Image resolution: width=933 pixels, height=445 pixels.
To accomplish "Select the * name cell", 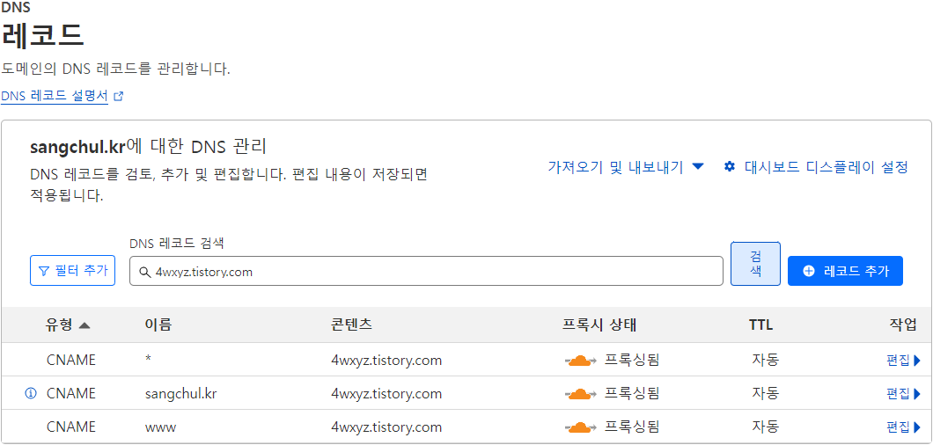I will [x=149, y=360].
